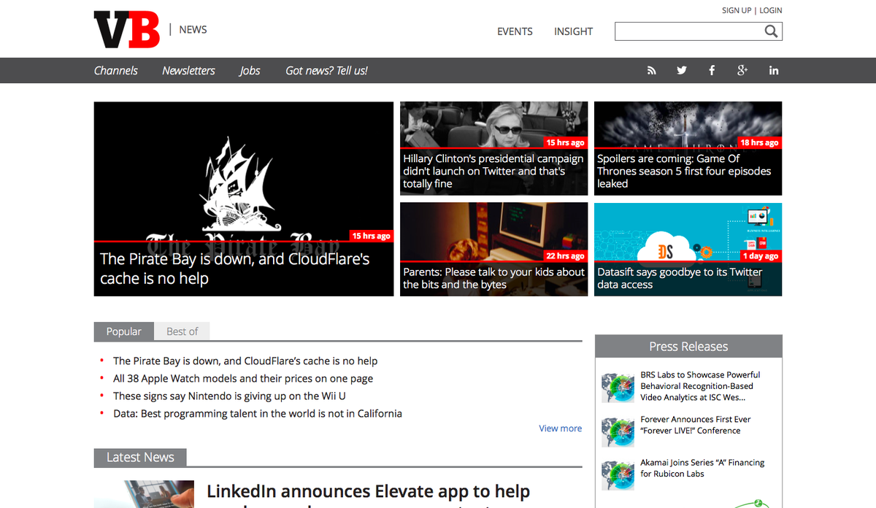The image size is (876, 508).
Task: Open the Facebook icon
Action: [712, 71]
